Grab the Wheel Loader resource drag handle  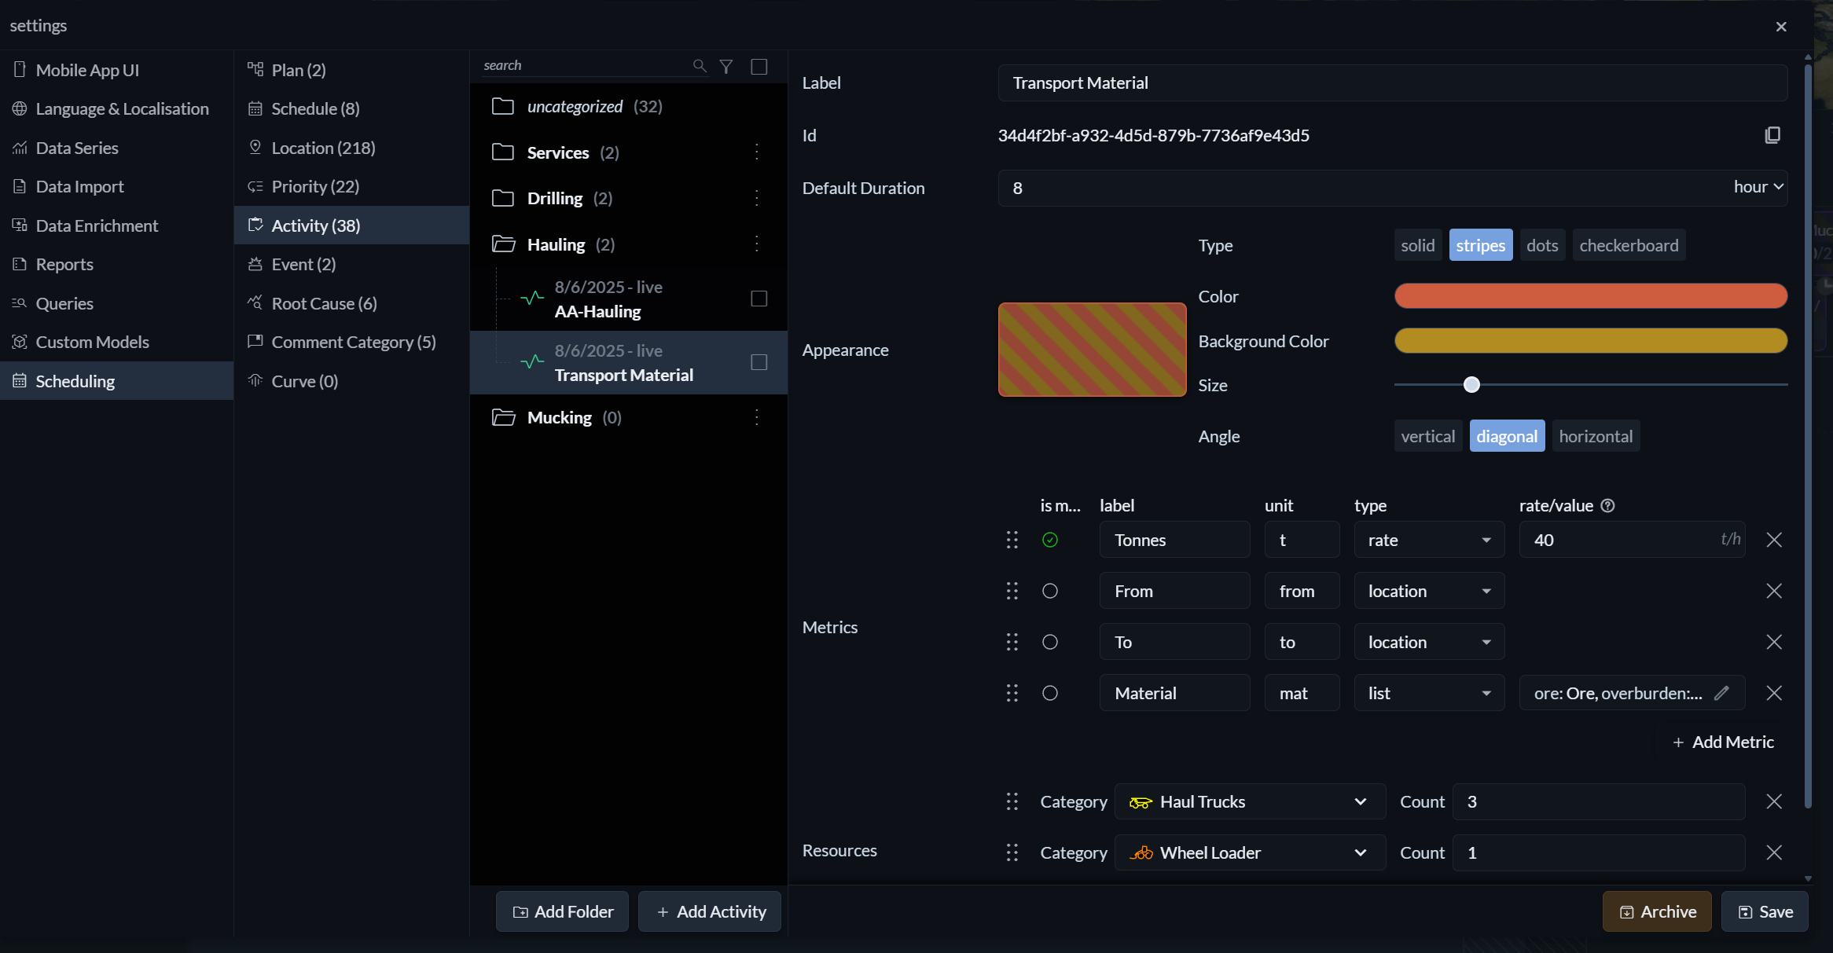pos(1012,852)
